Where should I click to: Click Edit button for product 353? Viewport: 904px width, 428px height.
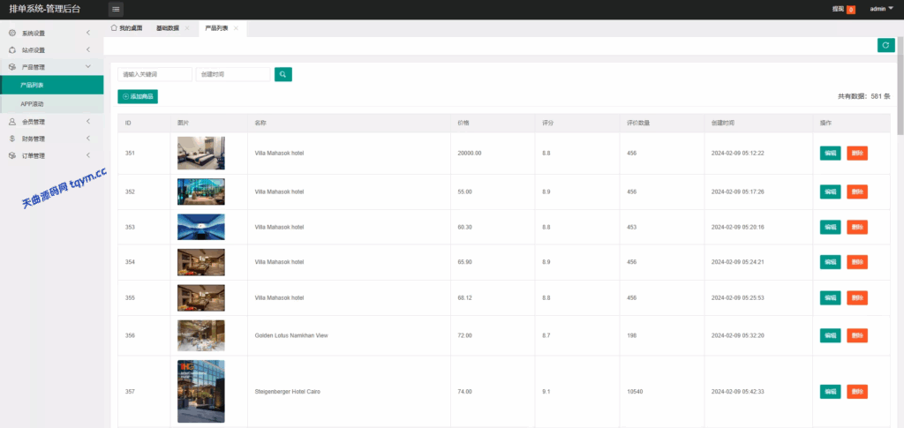[830, 227]
